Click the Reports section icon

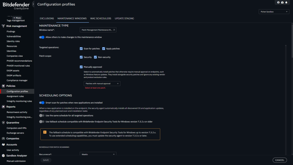(x=3, y=107)
